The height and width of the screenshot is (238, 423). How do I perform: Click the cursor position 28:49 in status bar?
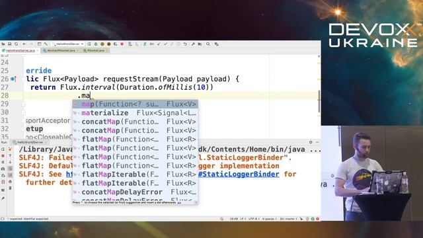pos(234,219)
